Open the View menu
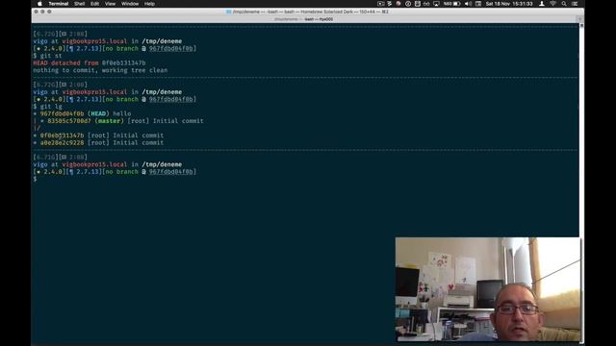The width and height of the screenshot is (616, 346). pos(110,4)
